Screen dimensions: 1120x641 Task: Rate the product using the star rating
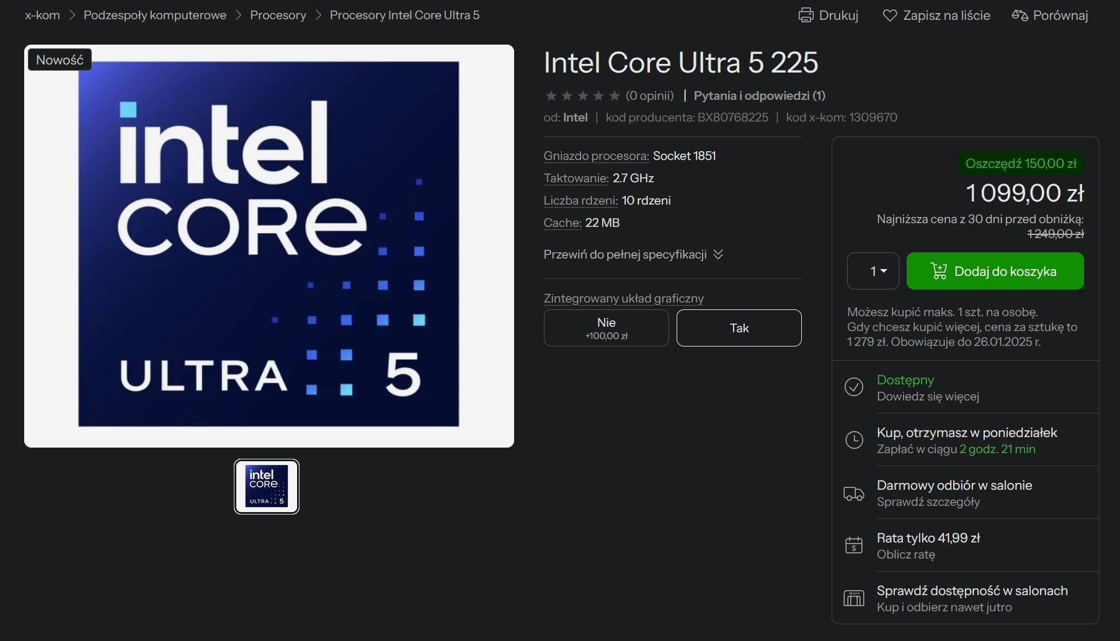click(x=582, y=95)
